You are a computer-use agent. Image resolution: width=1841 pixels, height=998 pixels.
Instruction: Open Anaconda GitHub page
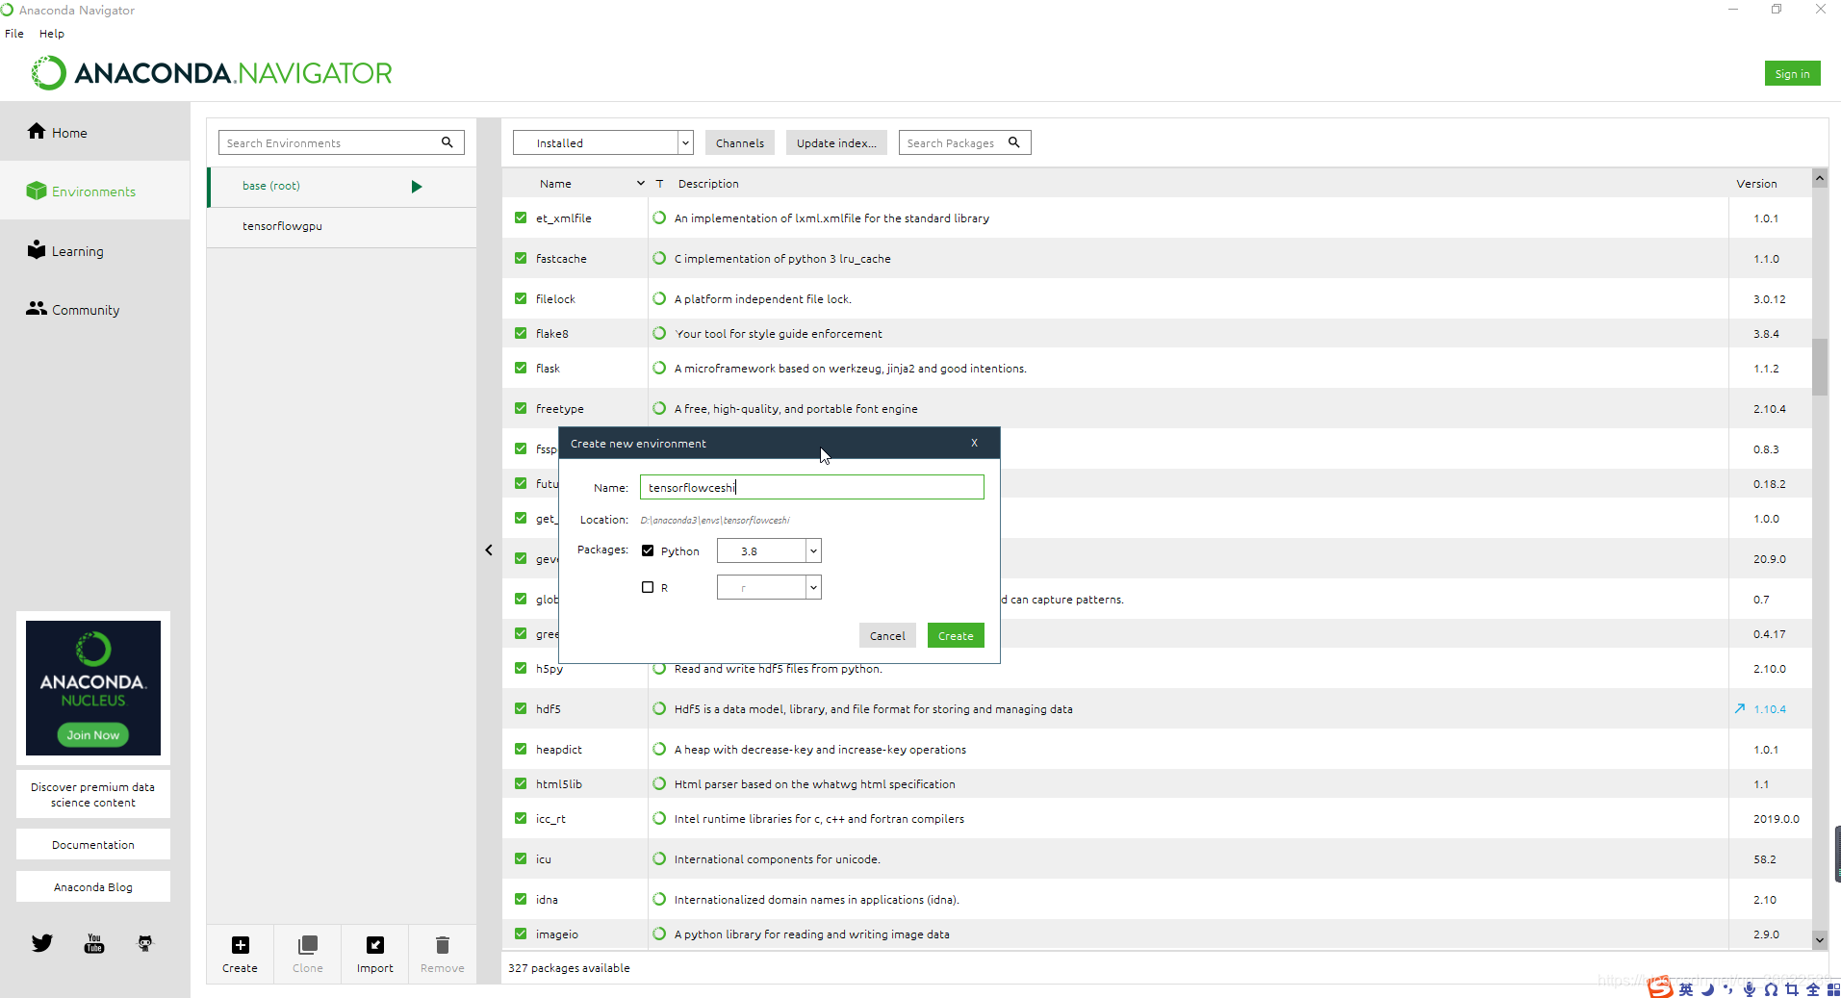pos(145,943)
